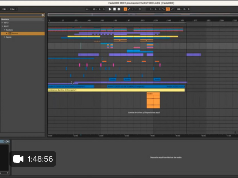This screenshot has width=238, height=178.
Task: Click bar 17 on the beat ruler
Action: [x=63, y=20]
